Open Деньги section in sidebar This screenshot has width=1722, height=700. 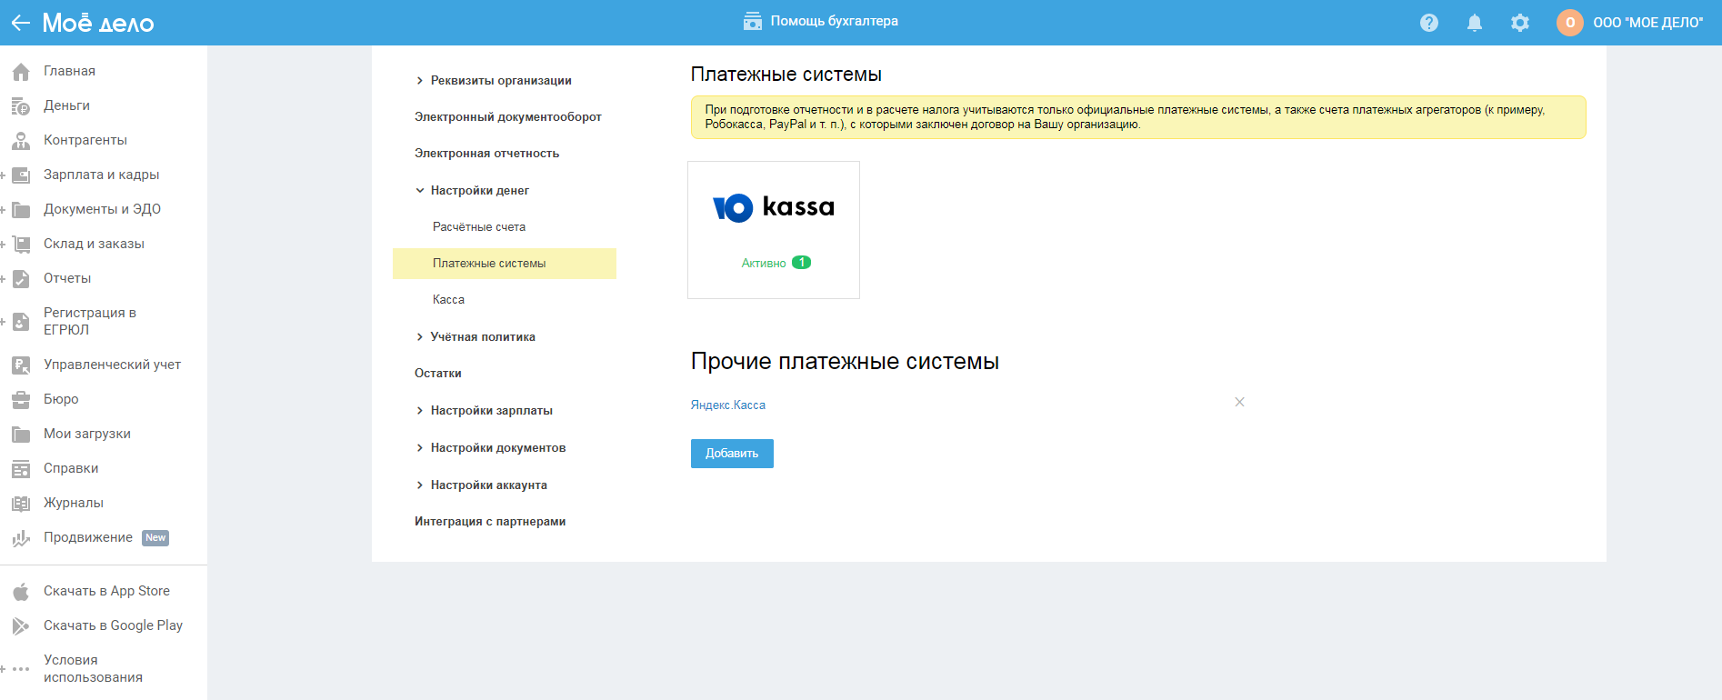tap(66, 105)
